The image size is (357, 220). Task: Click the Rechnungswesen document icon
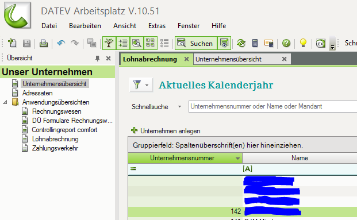pos(25,111)
